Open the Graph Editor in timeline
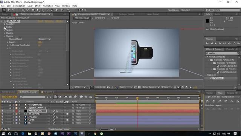 90,97
